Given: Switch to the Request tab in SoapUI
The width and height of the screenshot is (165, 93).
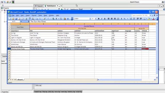Looking at the screenshot, I should point(39,6).
